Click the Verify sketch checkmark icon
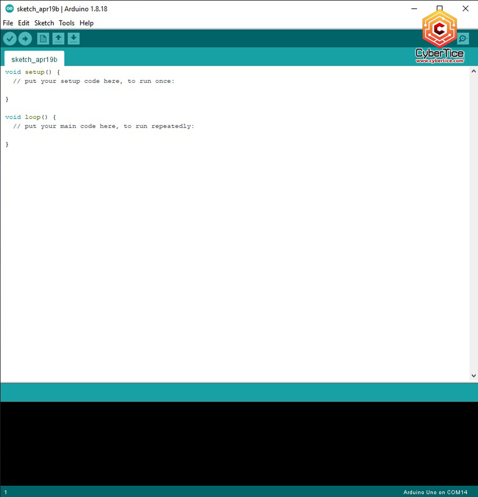 pyautogui.click(x=10, y=38)
